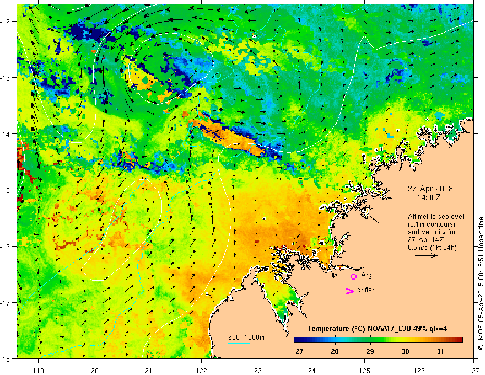Click the '27' color bar value

(299, 352)
